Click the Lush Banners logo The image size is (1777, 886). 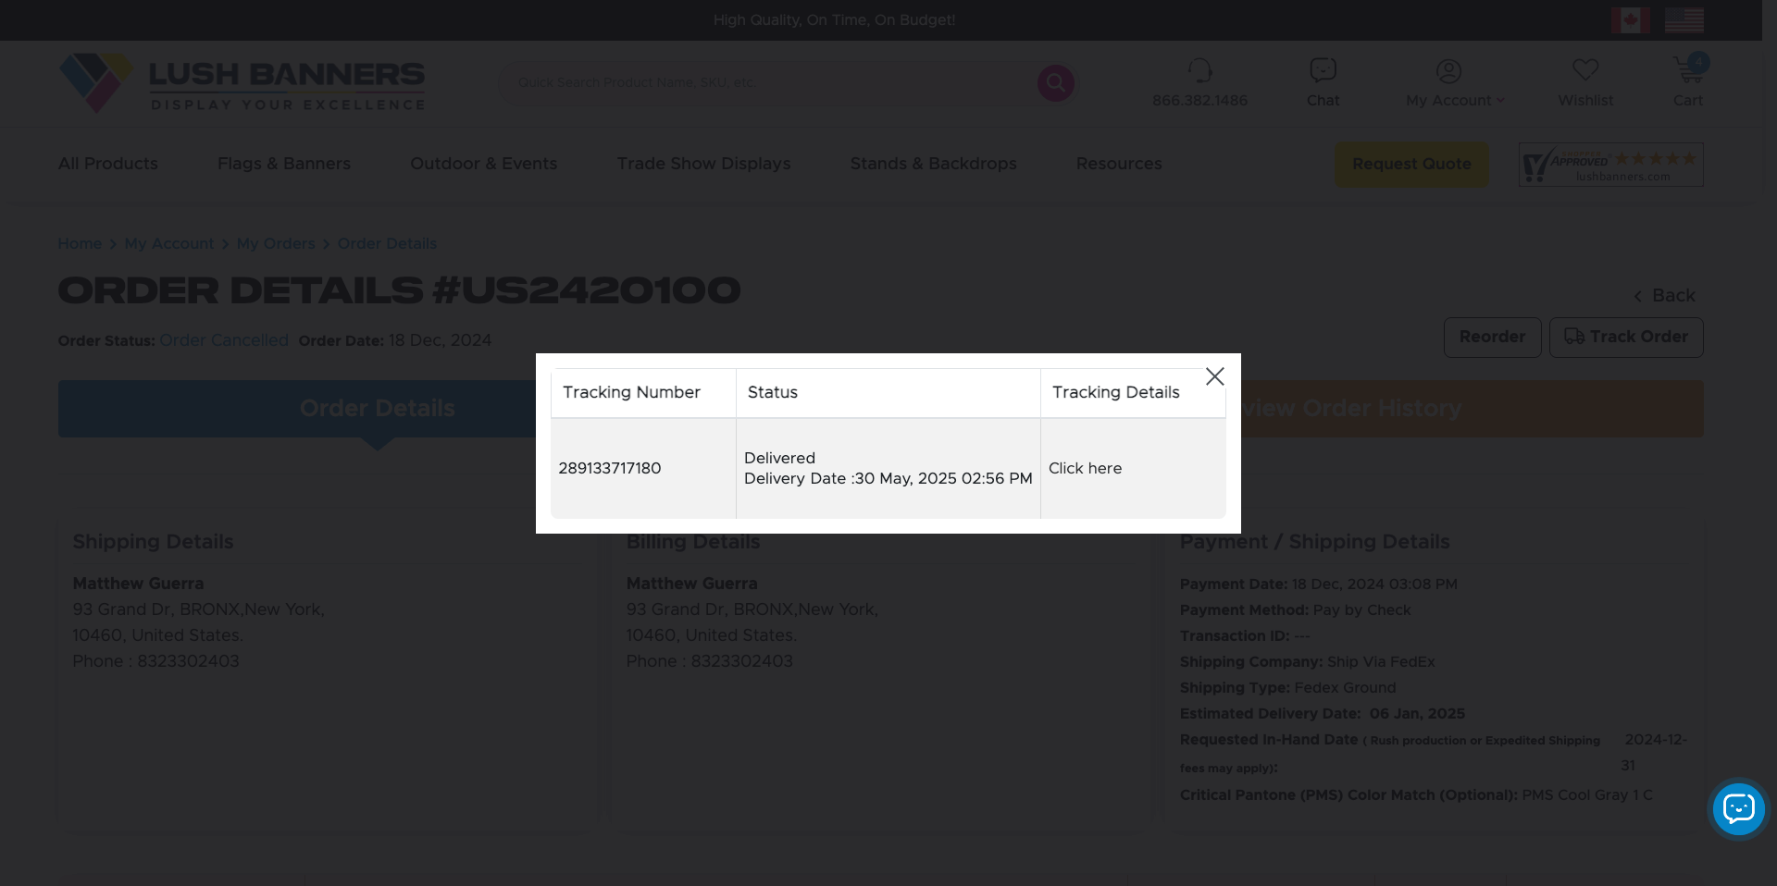[242, 83]
